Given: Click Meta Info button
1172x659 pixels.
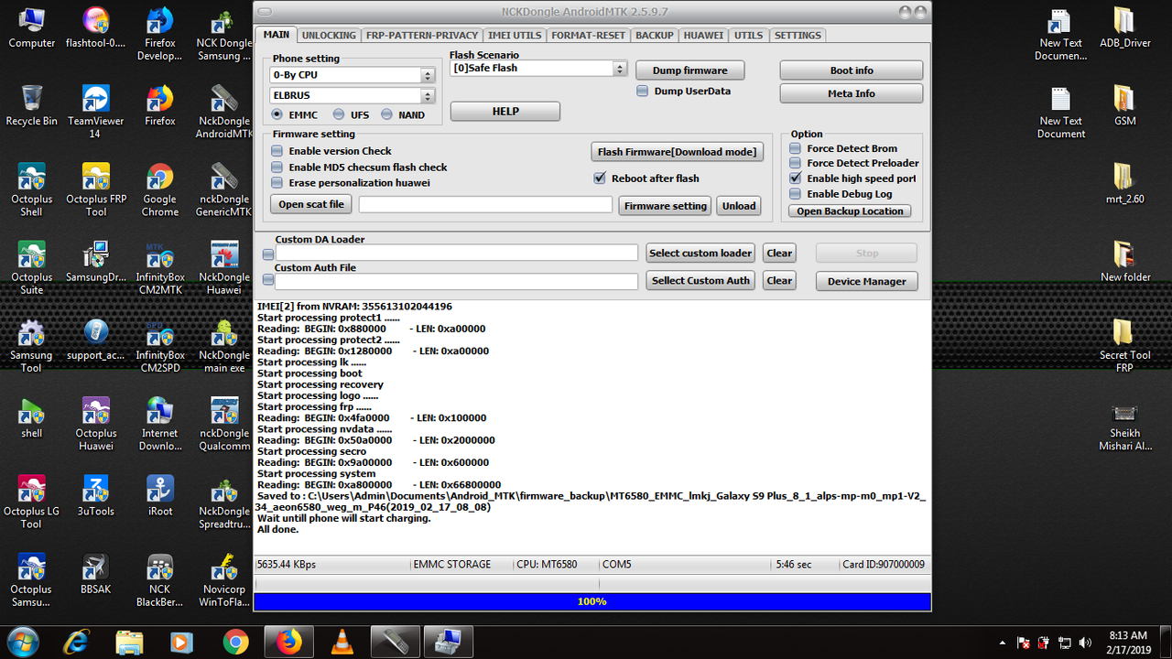Looking at the screenshot, I should point(852,93).
